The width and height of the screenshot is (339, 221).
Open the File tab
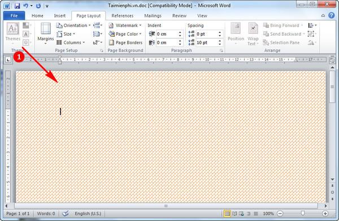click(14, 16)
